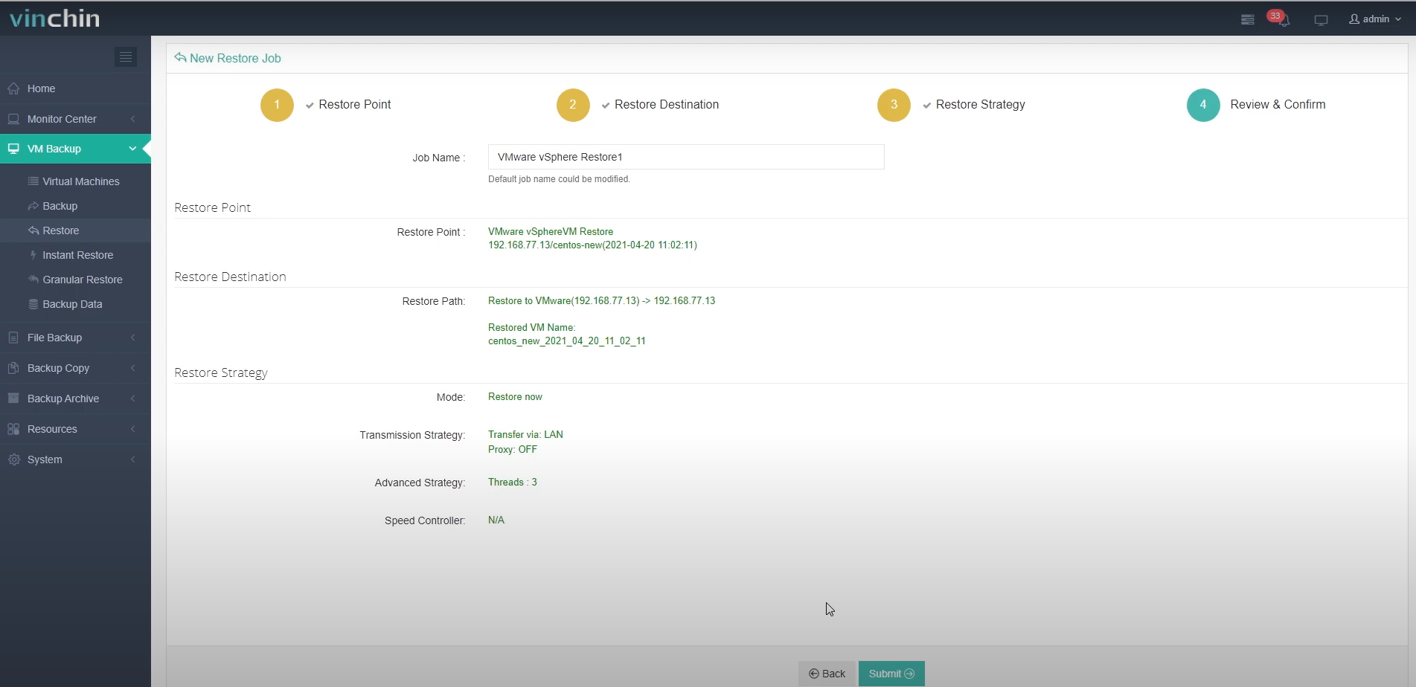Open the notifications bell with badge
Viewport: 1416px width, 687px height.
point(1282,20)
